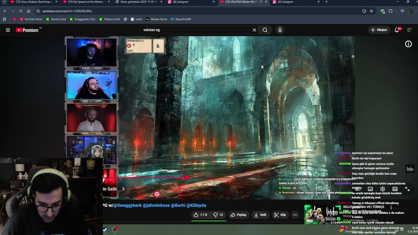Toggle fullscreen on the video player
Viewport: 418px width, 235px height.
tap(407, 189)
